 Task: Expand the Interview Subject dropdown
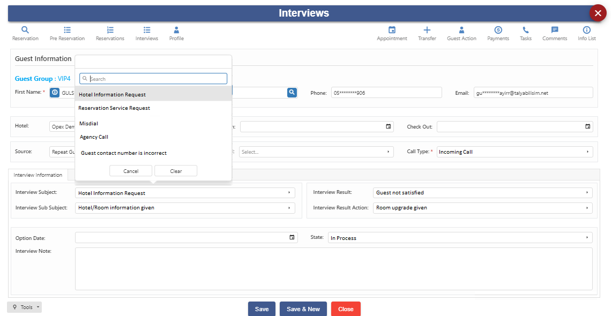tap(185, 193)
